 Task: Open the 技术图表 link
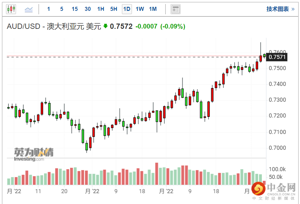pos(280,9)
